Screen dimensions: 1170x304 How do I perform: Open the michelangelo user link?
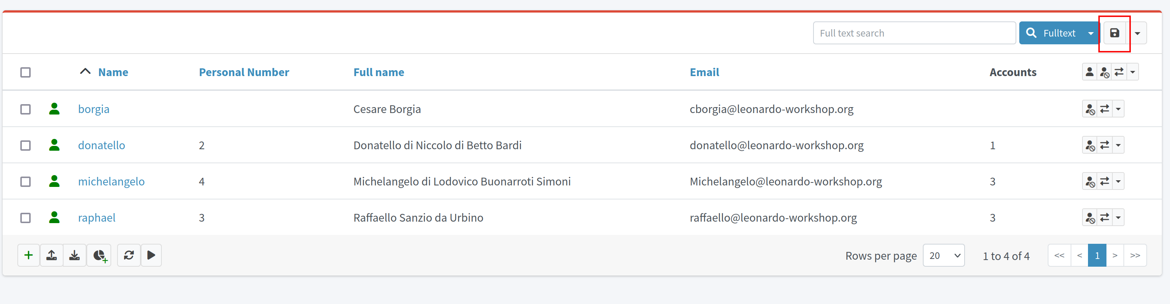(111, 181)
